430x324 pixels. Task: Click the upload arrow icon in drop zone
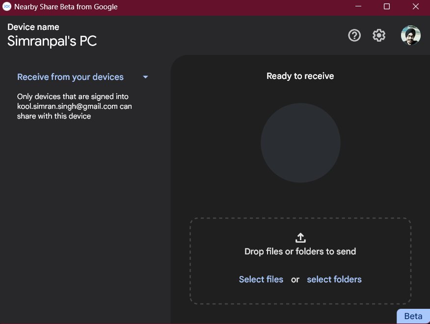pos(300,238)
